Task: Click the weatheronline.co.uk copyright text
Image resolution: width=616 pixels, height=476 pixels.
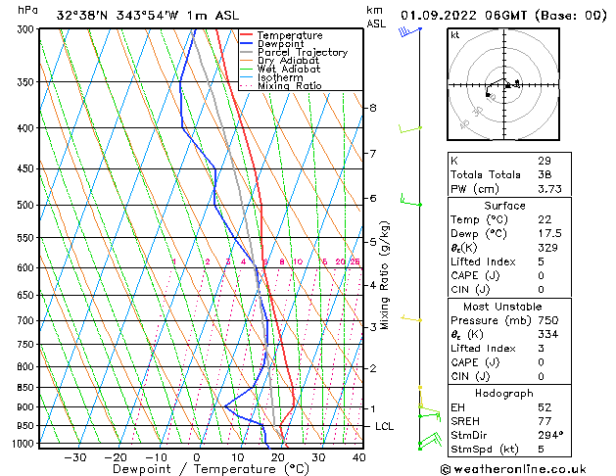Action: pos(513,469)
